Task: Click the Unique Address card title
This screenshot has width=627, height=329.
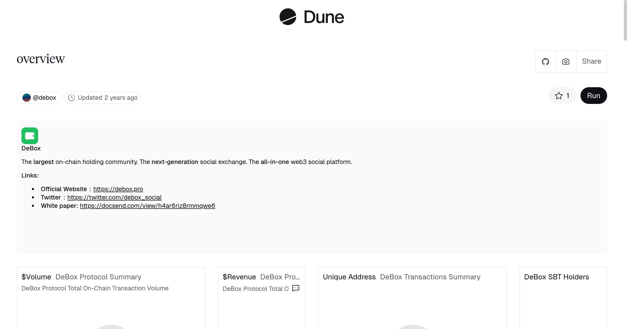Action: click(x=349, y=277)
